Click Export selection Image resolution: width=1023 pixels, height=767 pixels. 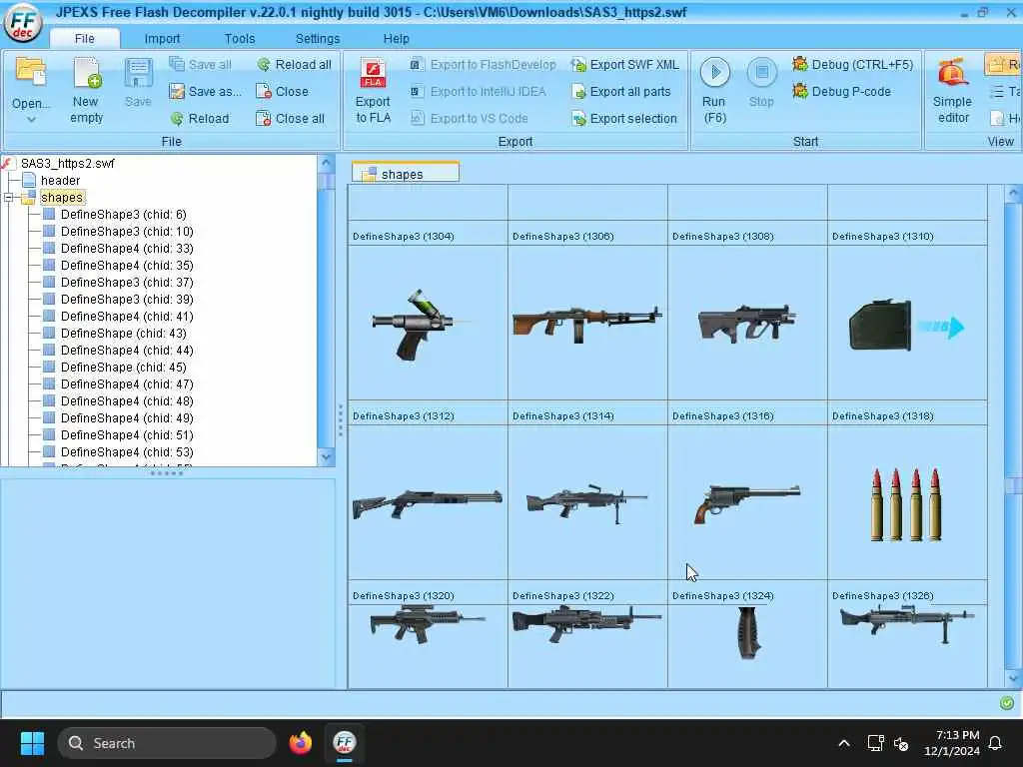624,118
